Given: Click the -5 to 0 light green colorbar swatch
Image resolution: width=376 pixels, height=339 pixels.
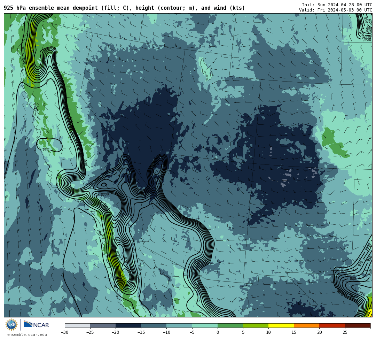Looking at the screenshot, I should click(205, 325).
